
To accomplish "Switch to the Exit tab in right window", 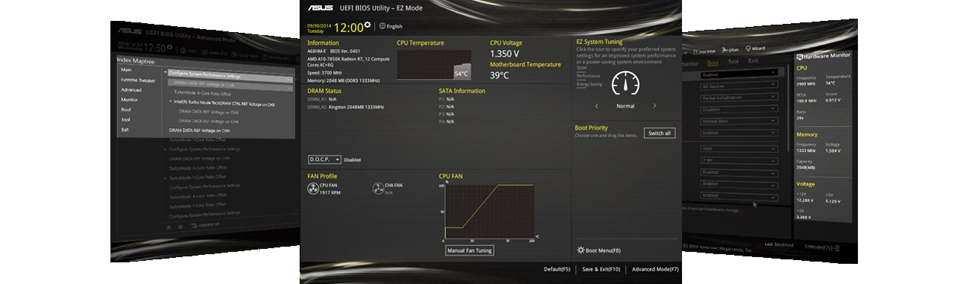I will tap(753, 61).
